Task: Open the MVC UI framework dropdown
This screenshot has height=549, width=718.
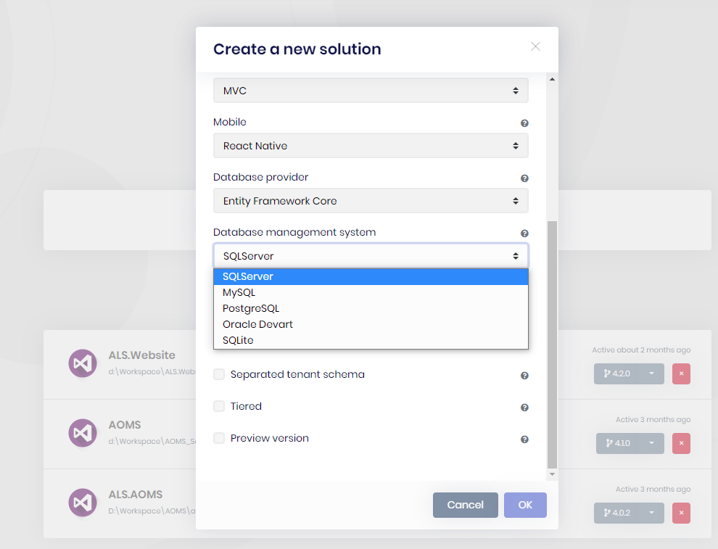Action: coord(371,91)
